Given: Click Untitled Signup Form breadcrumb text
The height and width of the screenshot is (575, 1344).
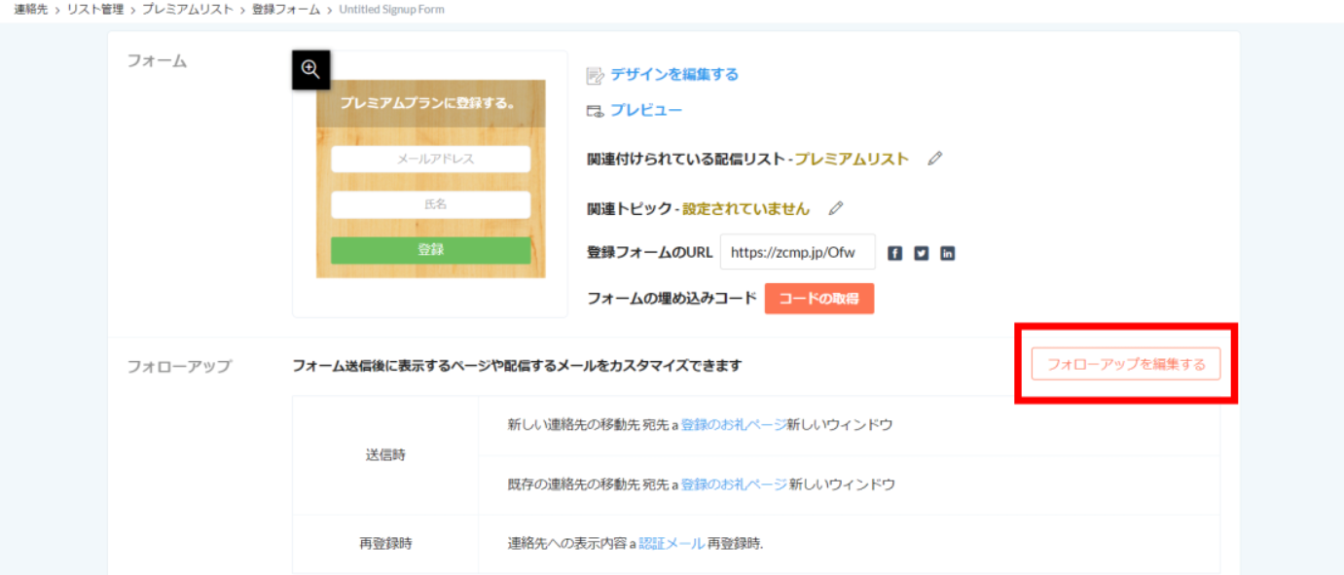Looking at the screenshot, I should click(390, 9).
